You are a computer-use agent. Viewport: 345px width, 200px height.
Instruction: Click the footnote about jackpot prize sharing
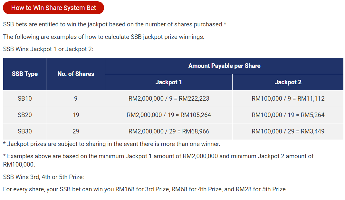[x=111, y=144]
